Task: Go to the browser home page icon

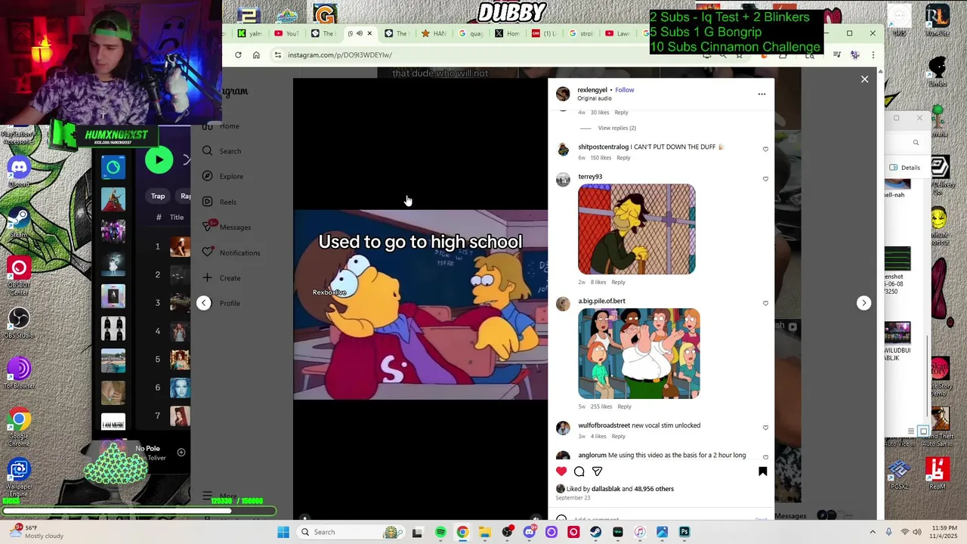Action: click(x=256, y=55)
